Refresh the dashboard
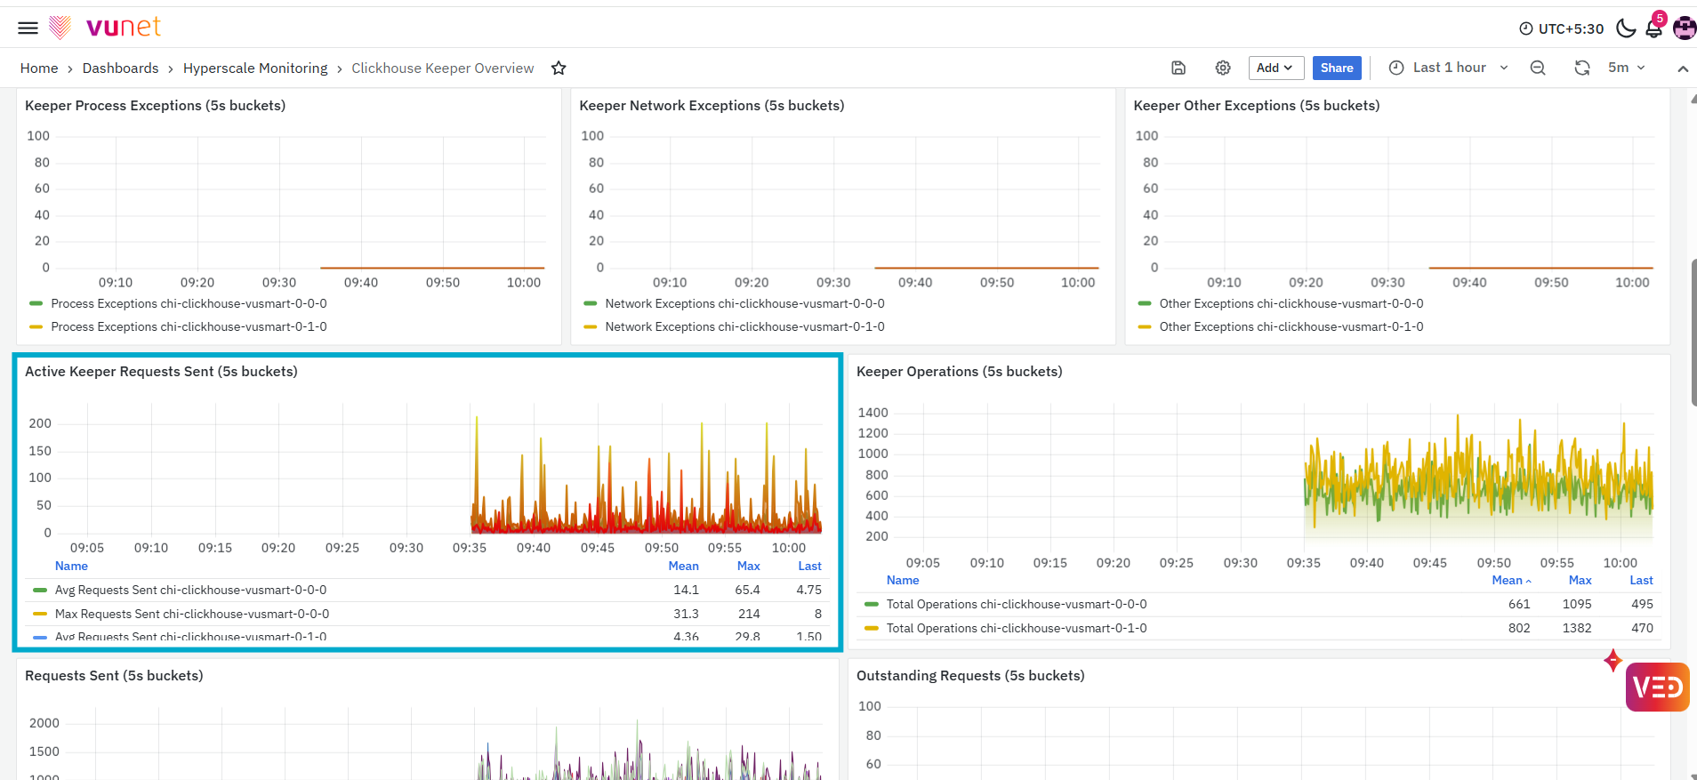Screen dimensions: 1697x780 [x=1582, y=68]
